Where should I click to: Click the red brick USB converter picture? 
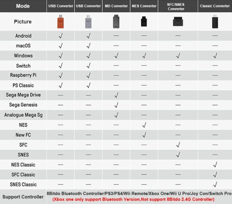(x=60, y=21)
